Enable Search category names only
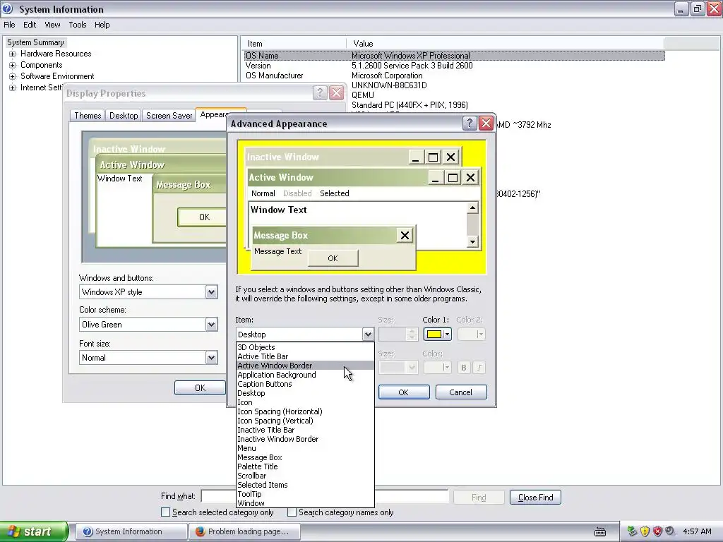723x542 pixels. [292, 512]
